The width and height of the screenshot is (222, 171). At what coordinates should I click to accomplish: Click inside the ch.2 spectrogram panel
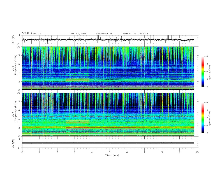click(108, 115)
